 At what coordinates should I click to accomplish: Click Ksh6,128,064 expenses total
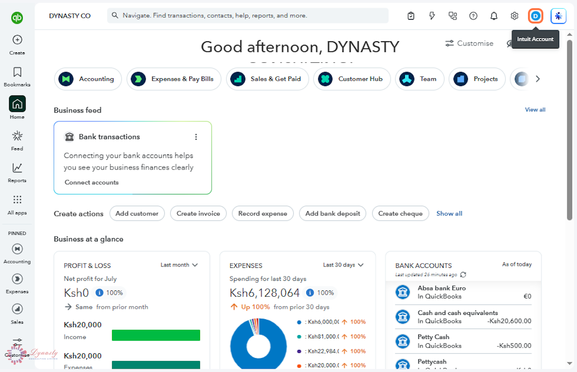(x=264, y=293)
